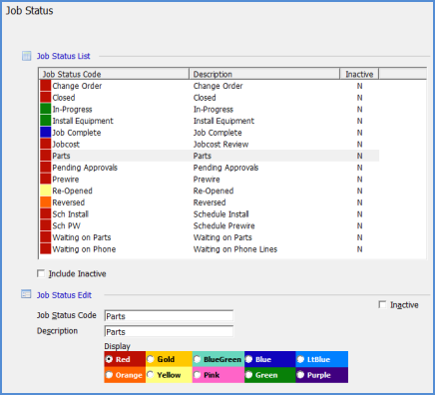Select the Closed status code row
The height and width of the screenshot is (395, 435).
(64, 98)
